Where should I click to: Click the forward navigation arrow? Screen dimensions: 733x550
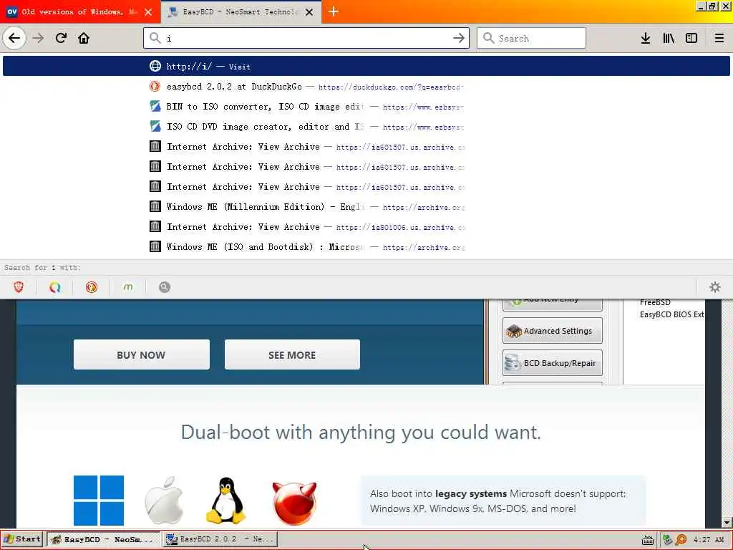[39, 38]
